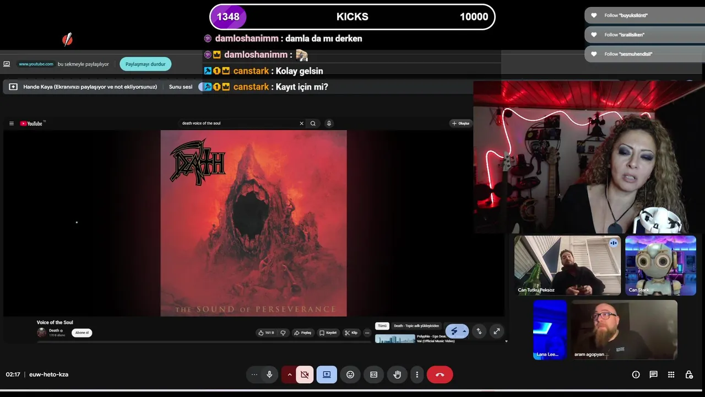This screenshot has width=705, height=397.
Task: Click the YouTube video progress bar under Death
Action: (205, 342)
